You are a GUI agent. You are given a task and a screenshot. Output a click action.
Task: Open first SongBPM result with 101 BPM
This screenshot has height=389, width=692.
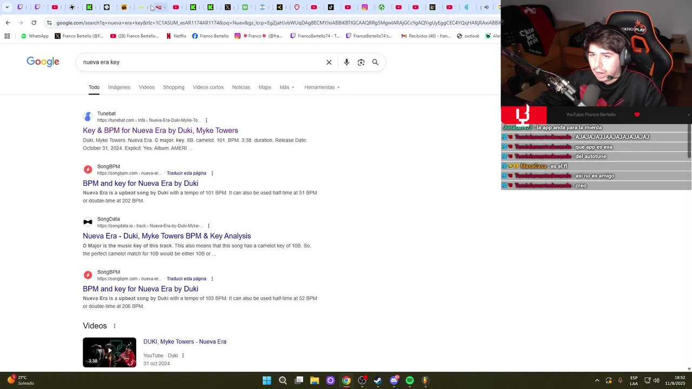141,183
